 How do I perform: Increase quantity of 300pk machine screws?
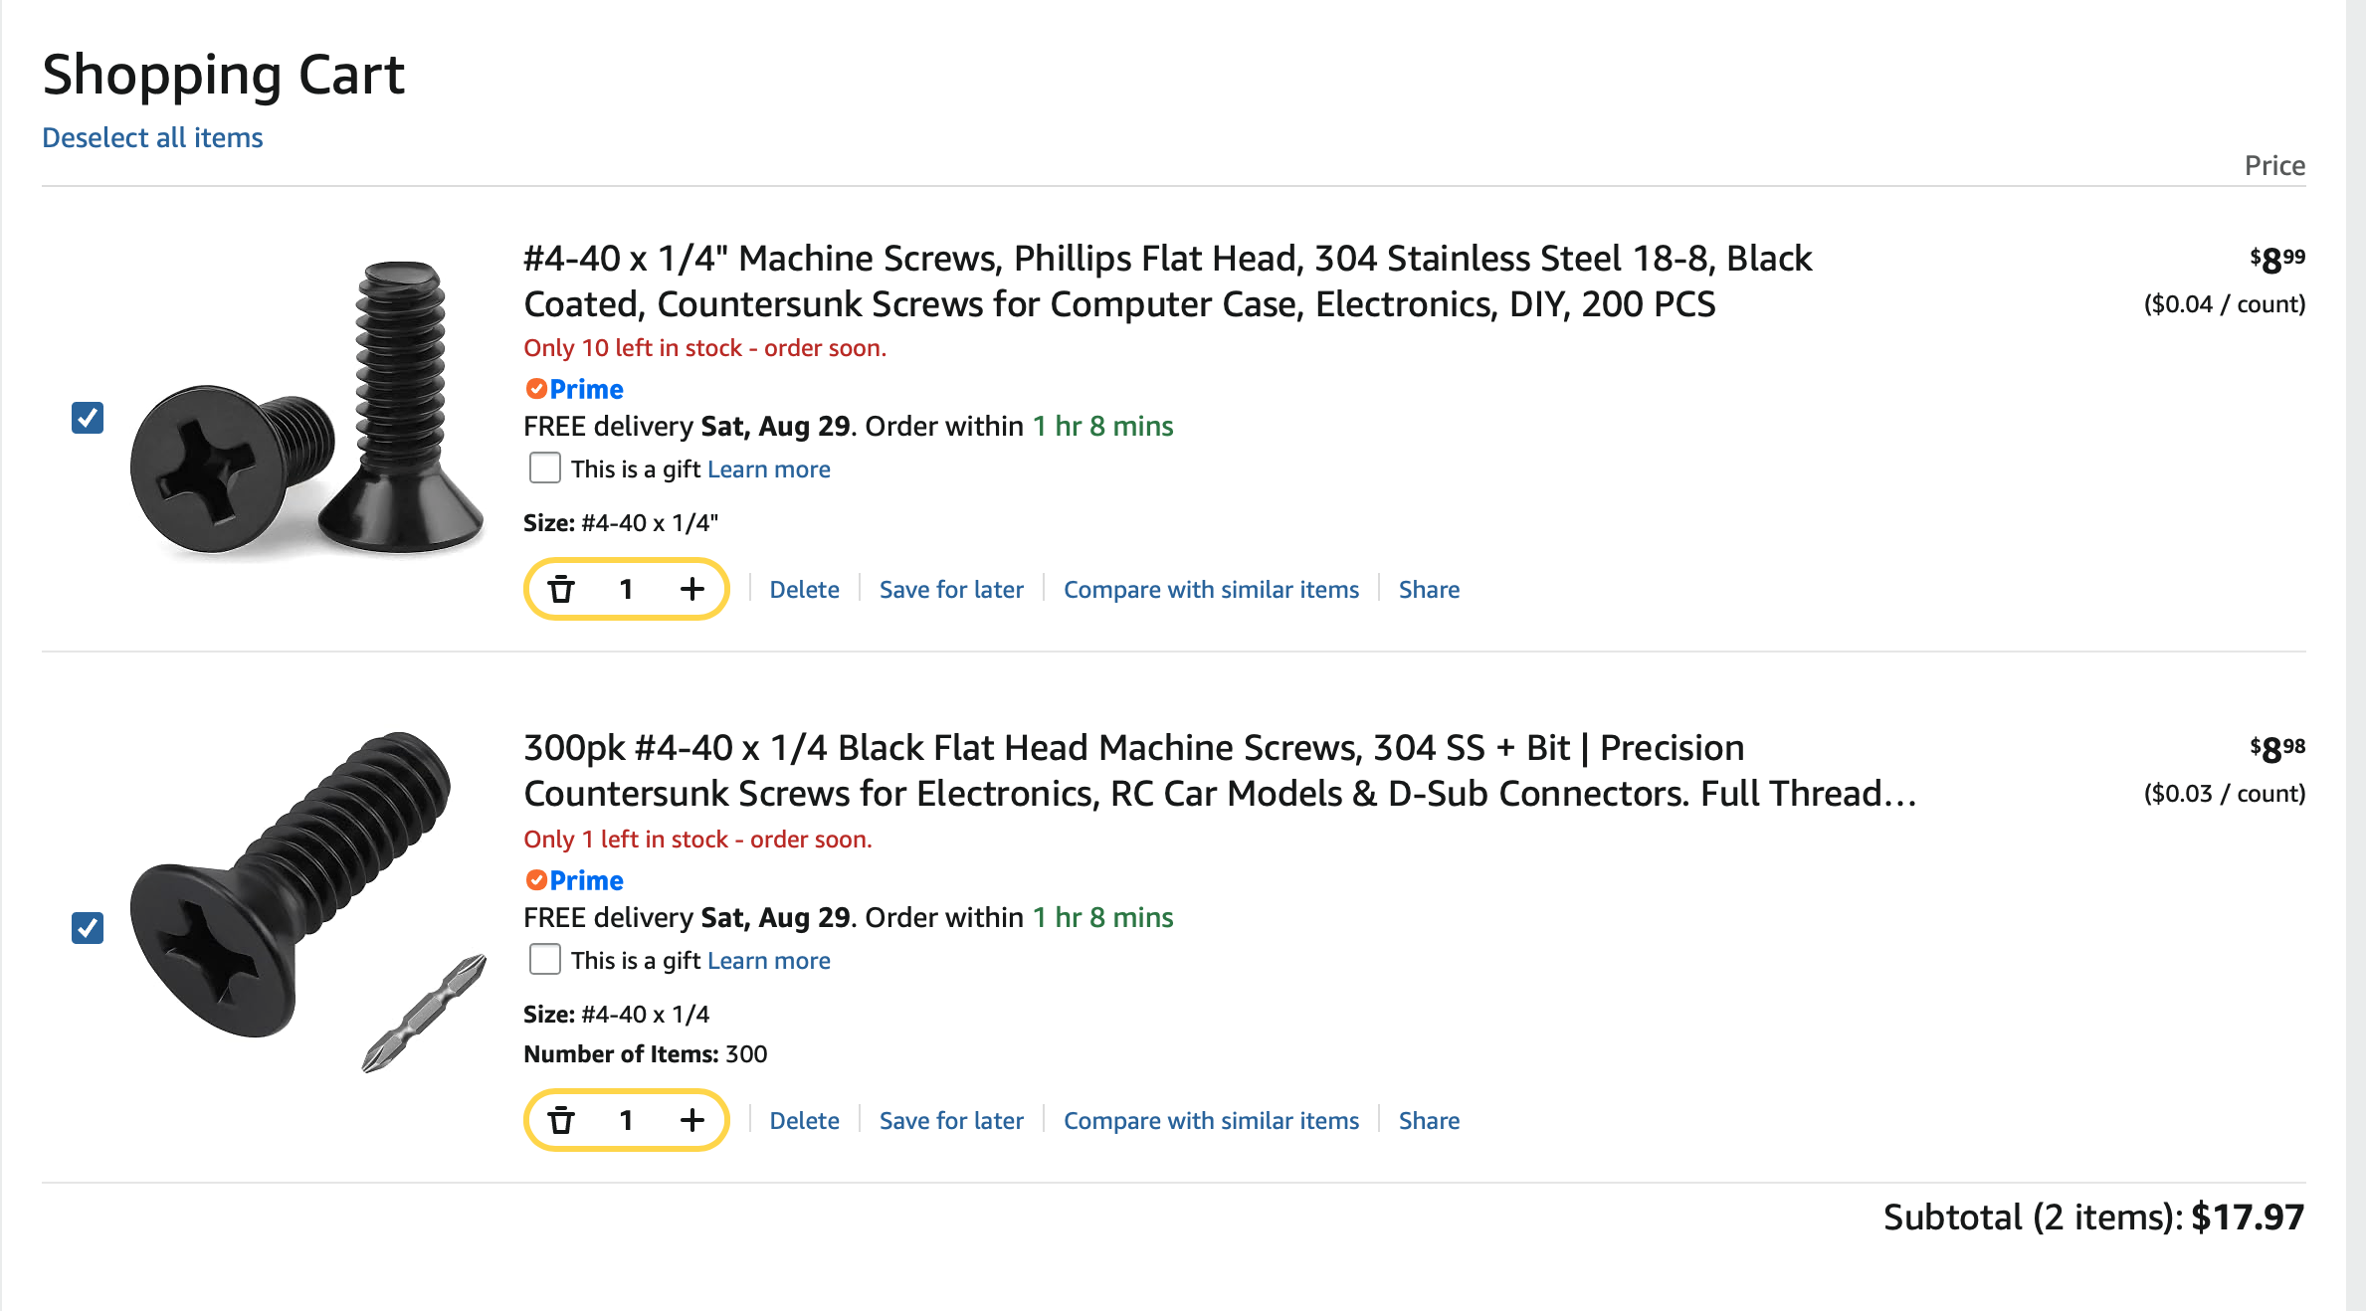tap(692, 1120)
